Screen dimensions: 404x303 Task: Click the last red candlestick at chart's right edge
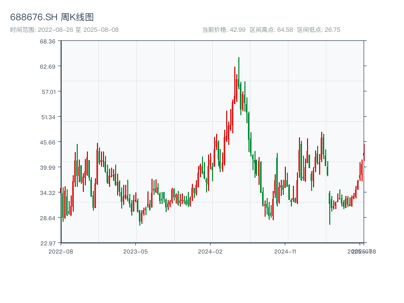point(364,153)
